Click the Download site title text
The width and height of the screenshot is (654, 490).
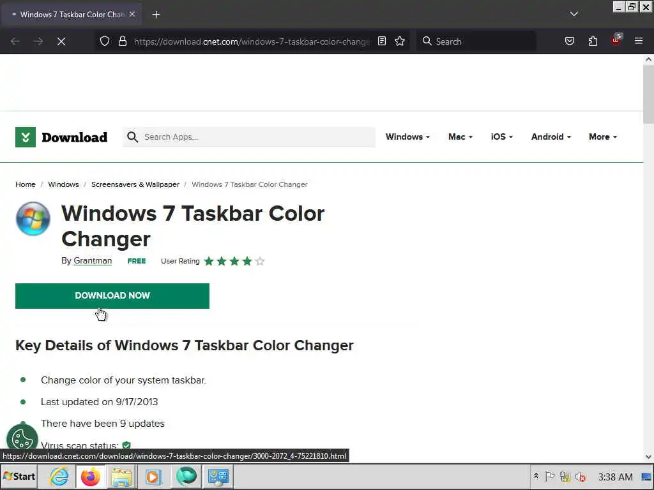[x=75, y=137]
